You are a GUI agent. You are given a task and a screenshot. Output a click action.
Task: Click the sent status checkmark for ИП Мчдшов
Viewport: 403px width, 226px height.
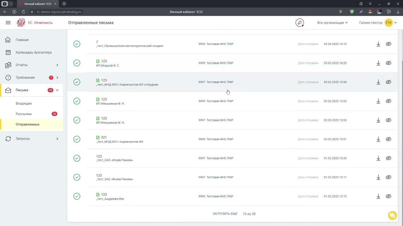click(77, 63)
